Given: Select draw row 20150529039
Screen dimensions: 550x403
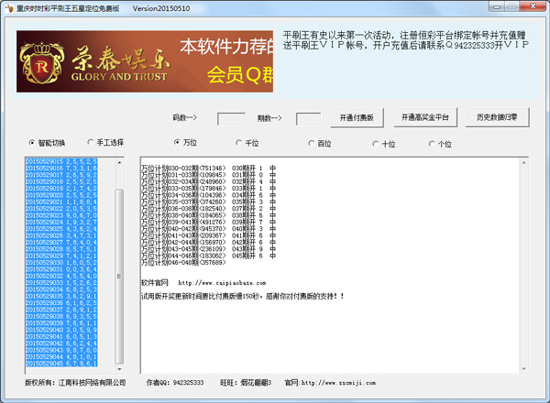Looking at the screenshot, I should point(61,323).
